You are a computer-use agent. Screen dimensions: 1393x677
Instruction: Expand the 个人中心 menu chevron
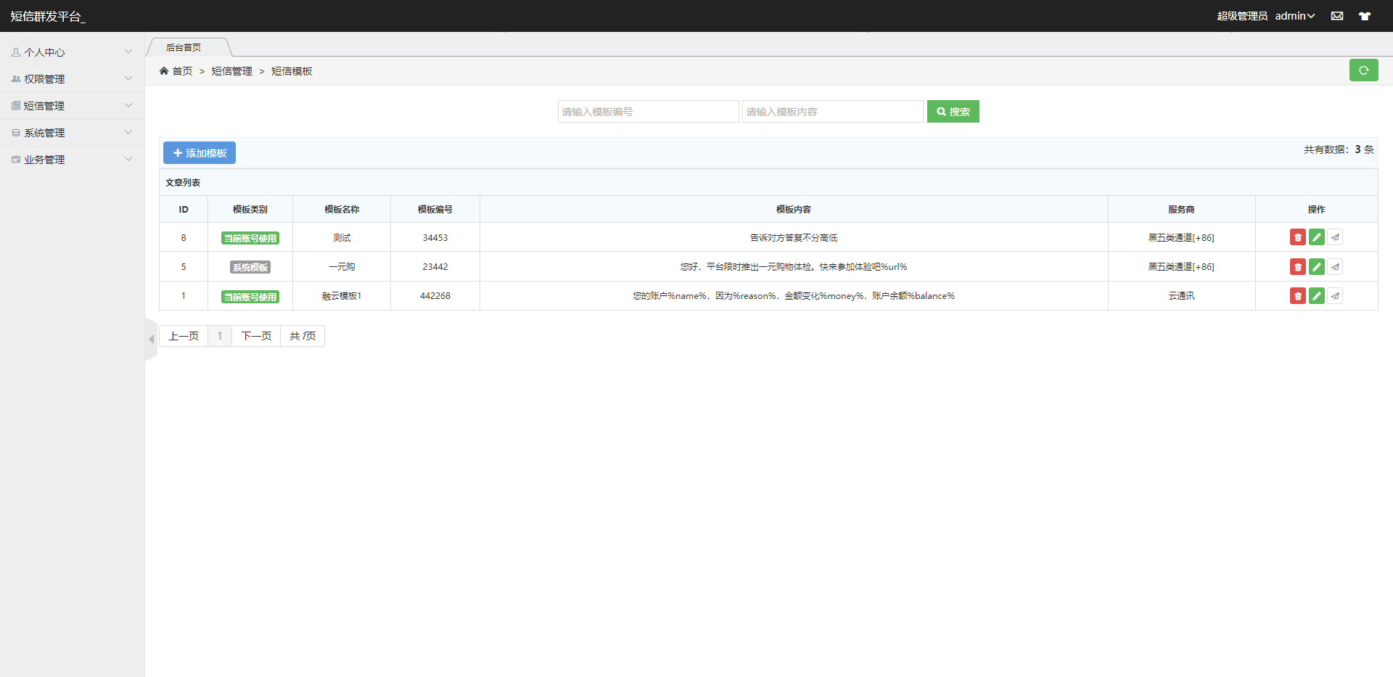(128, 52)
